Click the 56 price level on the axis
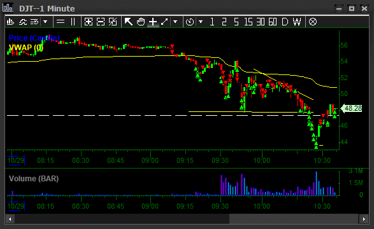This screenshot has width=374, height=229. tap(344, 45)
